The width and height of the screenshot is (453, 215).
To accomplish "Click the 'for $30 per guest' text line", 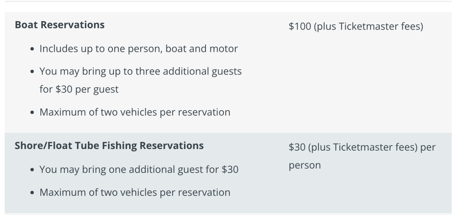I will (x=79, y=89).
